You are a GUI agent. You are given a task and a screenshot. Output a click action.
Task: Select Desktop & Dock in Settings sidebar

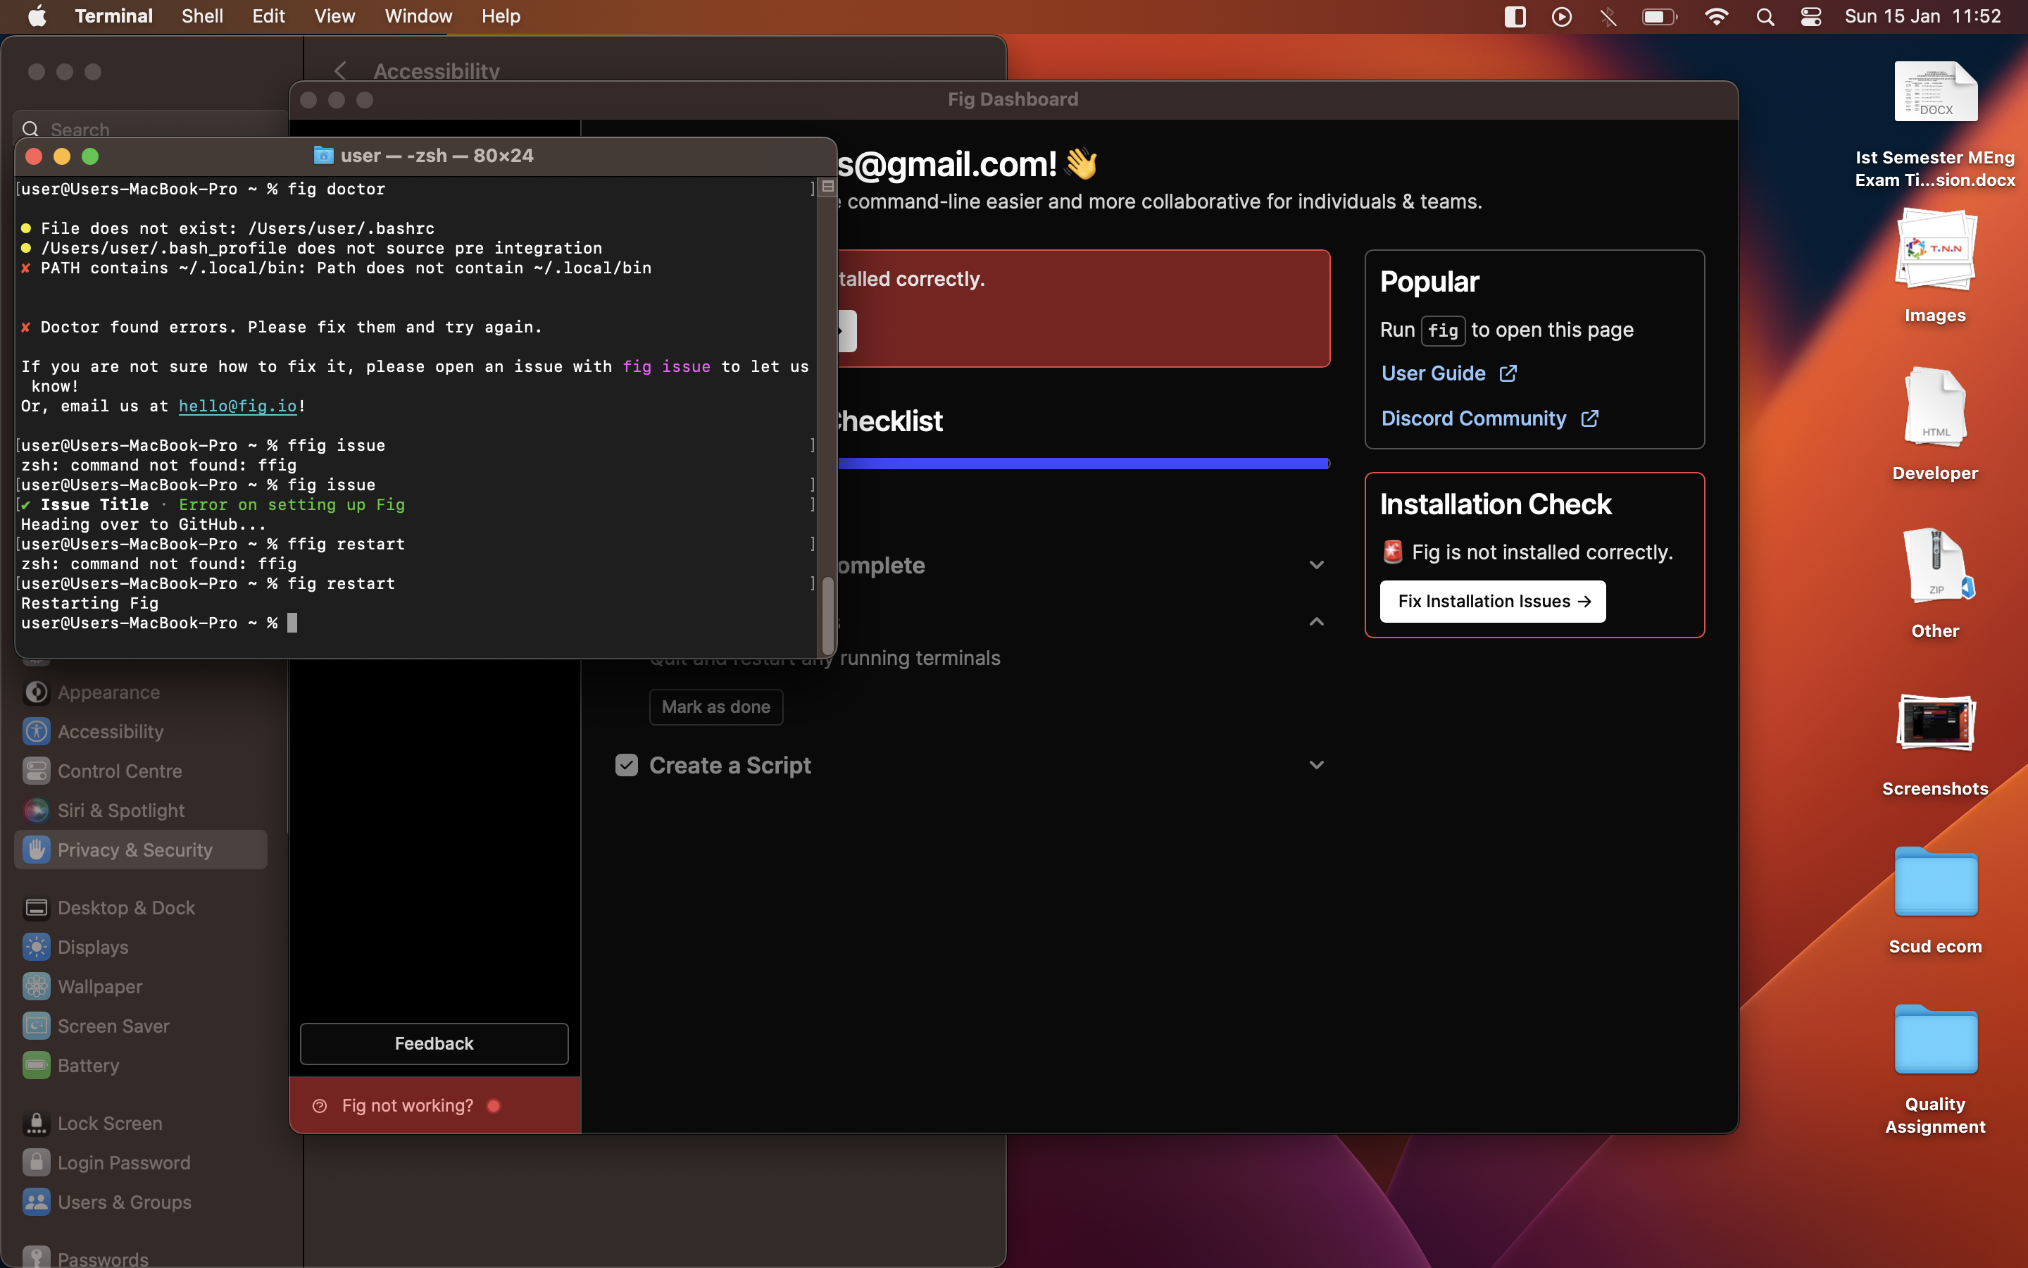141,907
